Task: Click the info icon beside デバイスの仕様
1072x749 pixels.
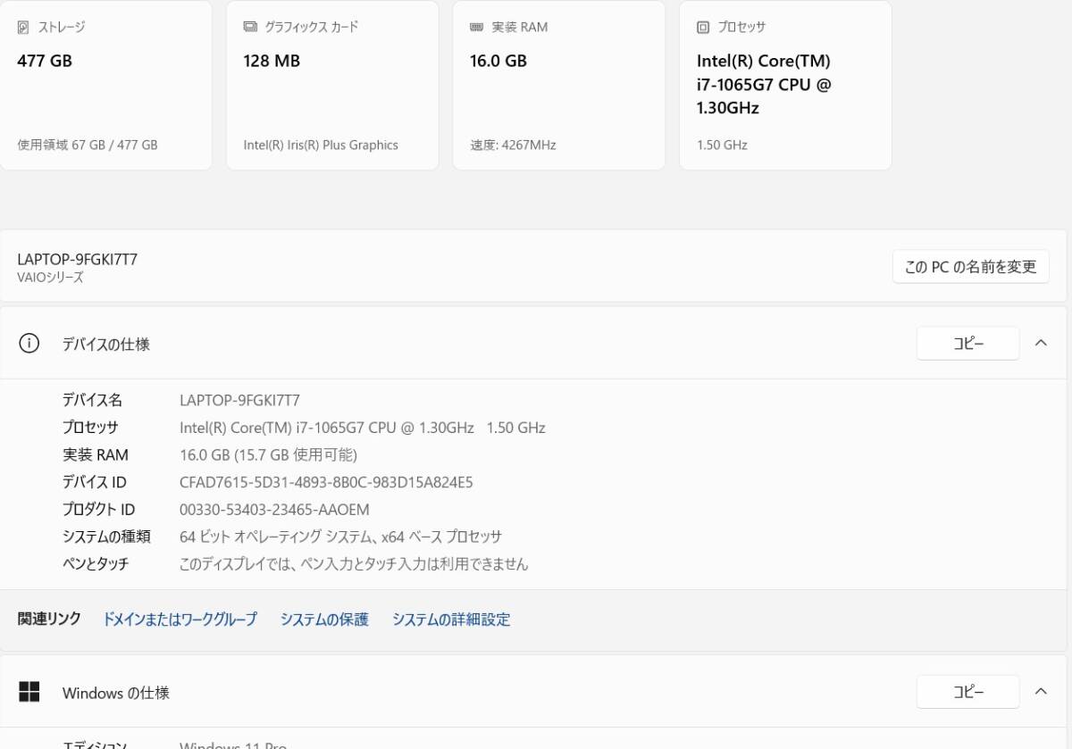Action: pos(28,344)
